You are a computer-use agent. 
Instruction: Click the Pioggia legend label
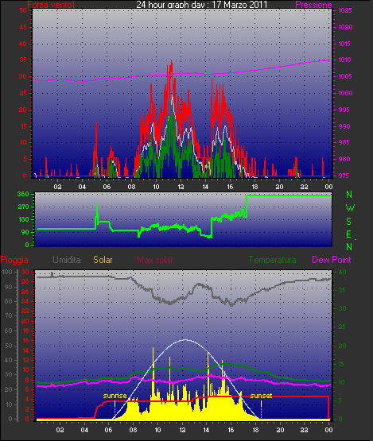click(x=14, y=260)
